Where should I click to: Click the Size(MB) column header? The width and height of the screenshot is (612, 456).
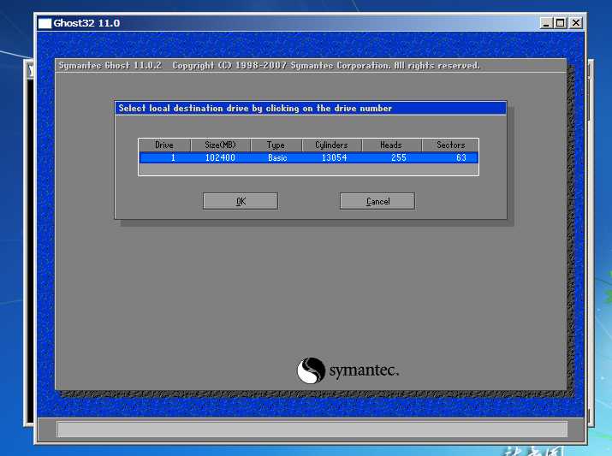221,145
